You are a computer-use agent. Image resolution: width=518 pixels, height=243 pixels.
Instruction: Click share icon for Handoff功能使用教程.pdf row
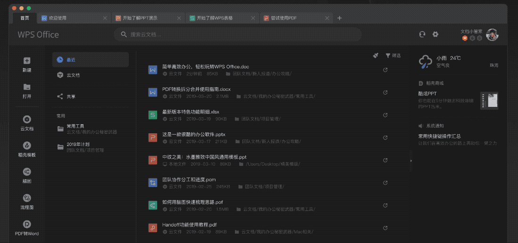pos(385,228)
